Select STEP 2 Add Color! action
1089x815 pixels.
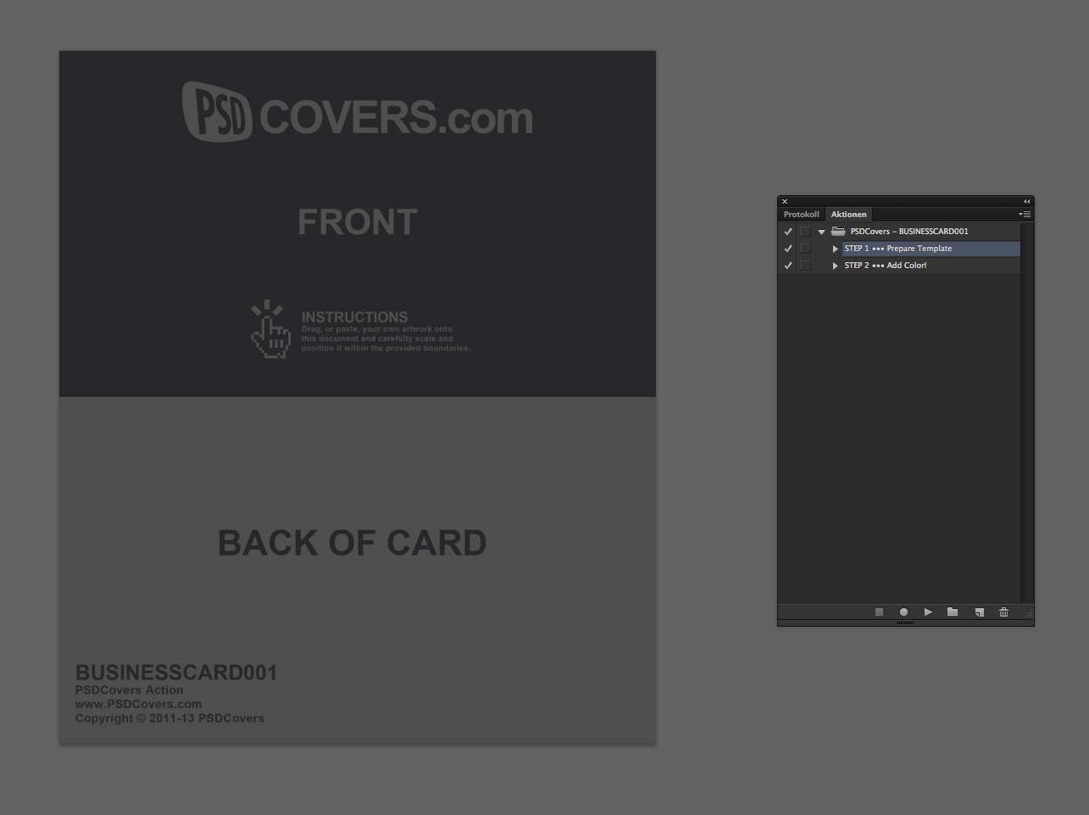(x=931, y=265)
